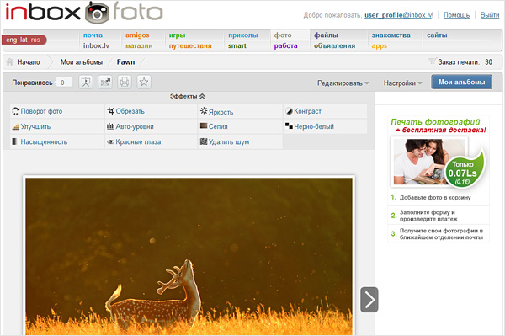This screenshot has width=505, height=336.
Task: Click Заказ печати order link
Action: tap(459, 61)
